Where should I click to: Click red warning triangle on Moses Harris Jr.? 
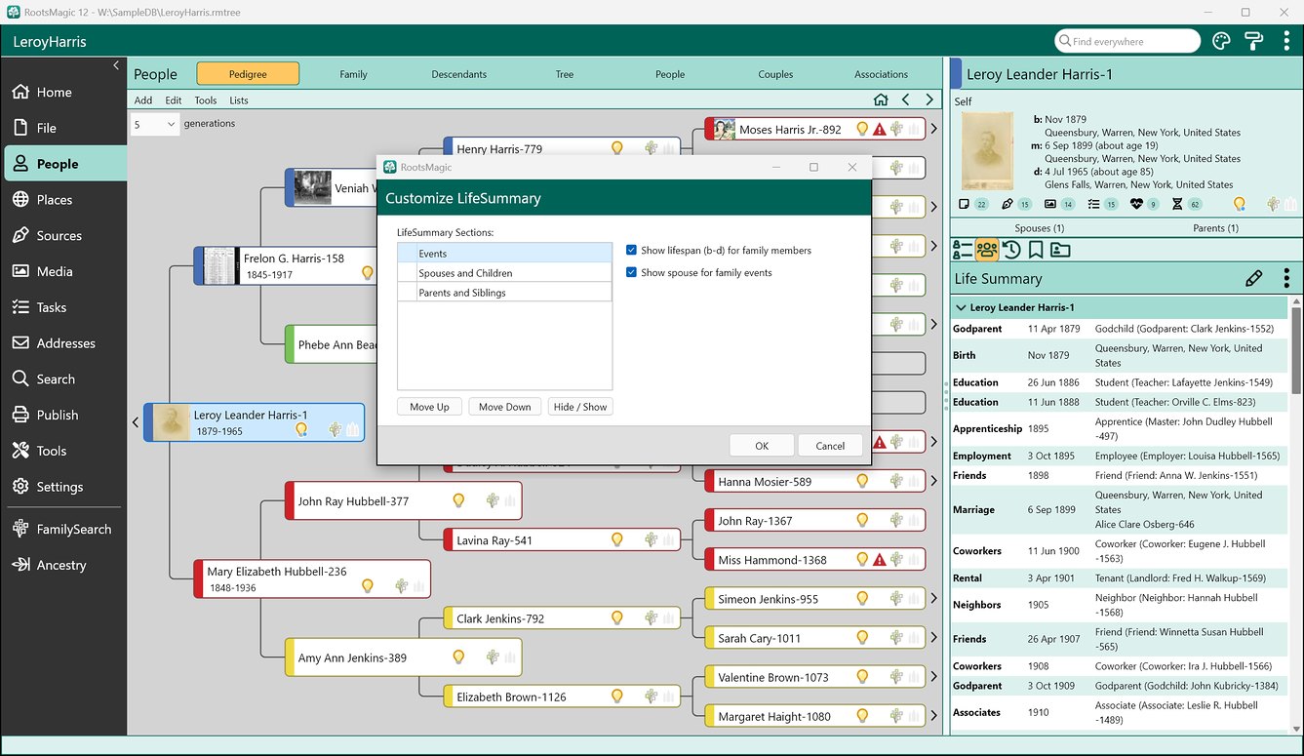click(x=879, y=129)
